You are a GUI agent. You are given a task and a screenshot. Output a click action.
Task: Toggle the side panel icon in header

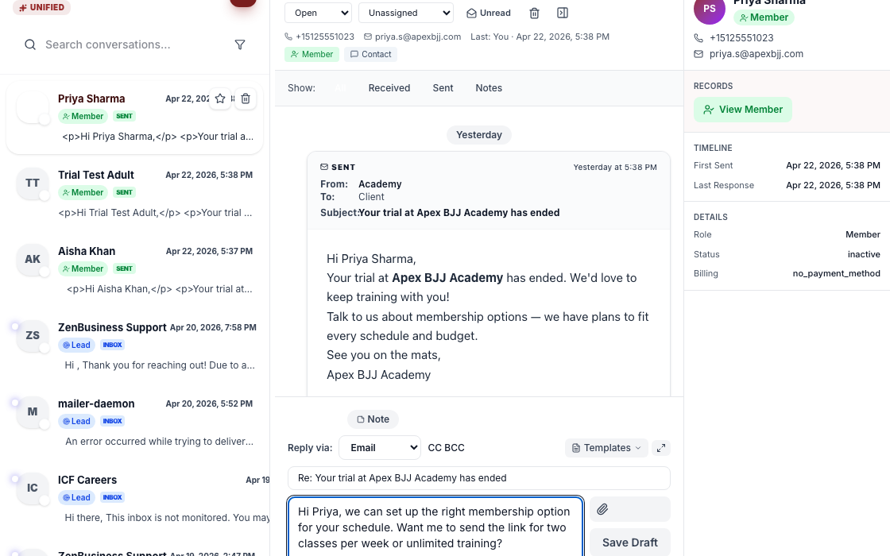[563, 13]
